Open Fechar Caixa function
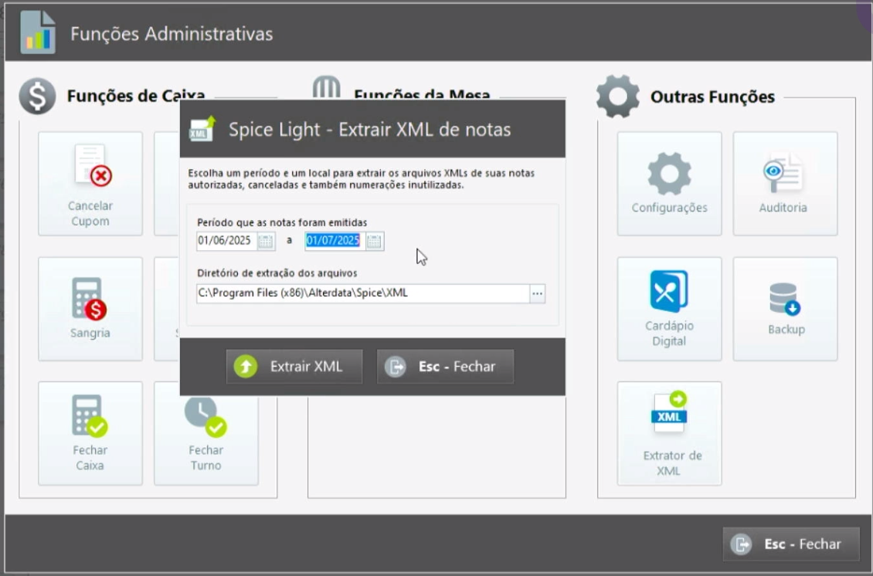The width and height of the screenshot is (873, 576). 90,433
